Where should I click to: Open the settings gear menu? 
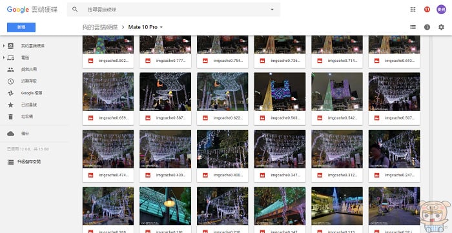pyautogui.click(x=441, y=27)
